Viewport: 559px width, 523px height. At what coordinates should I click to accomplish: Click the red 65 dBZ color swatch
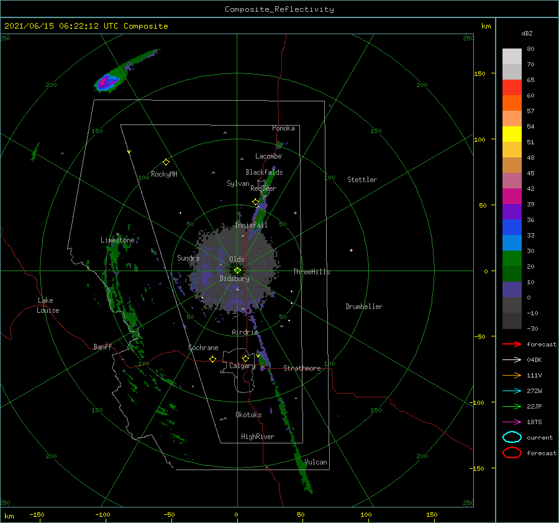tap(512, 88)
